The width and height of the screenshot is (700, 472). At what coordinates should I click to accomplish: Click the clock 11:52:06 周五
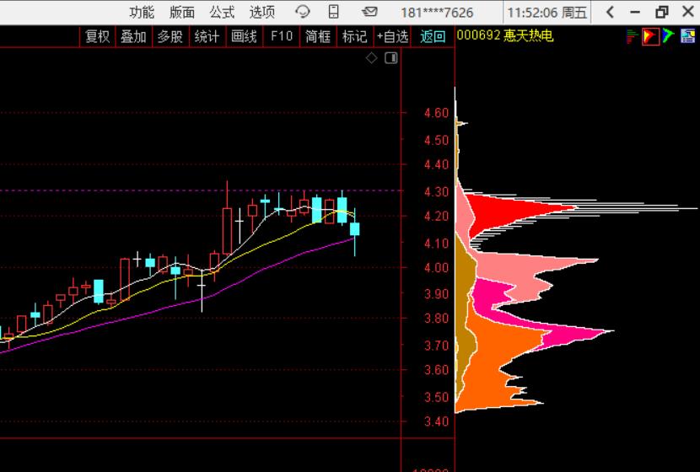(547, 13)
